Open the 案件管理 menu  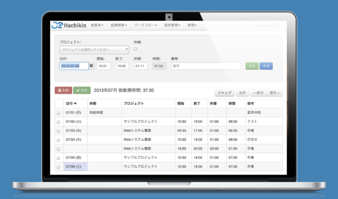point(173,25)
